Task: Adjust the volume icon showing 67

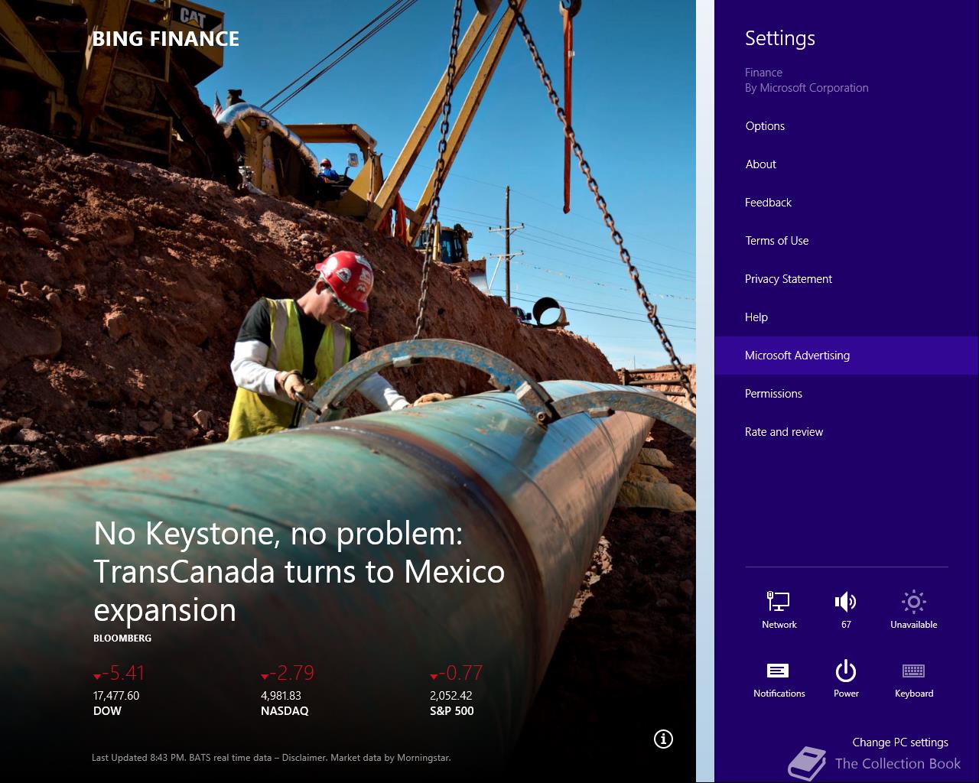Action: click(x=846, y=609)
